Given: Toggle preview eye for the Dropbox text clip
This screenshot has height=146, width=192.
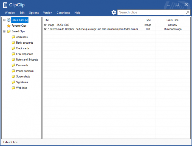Looking at the screenshot, I should point(45,29).
